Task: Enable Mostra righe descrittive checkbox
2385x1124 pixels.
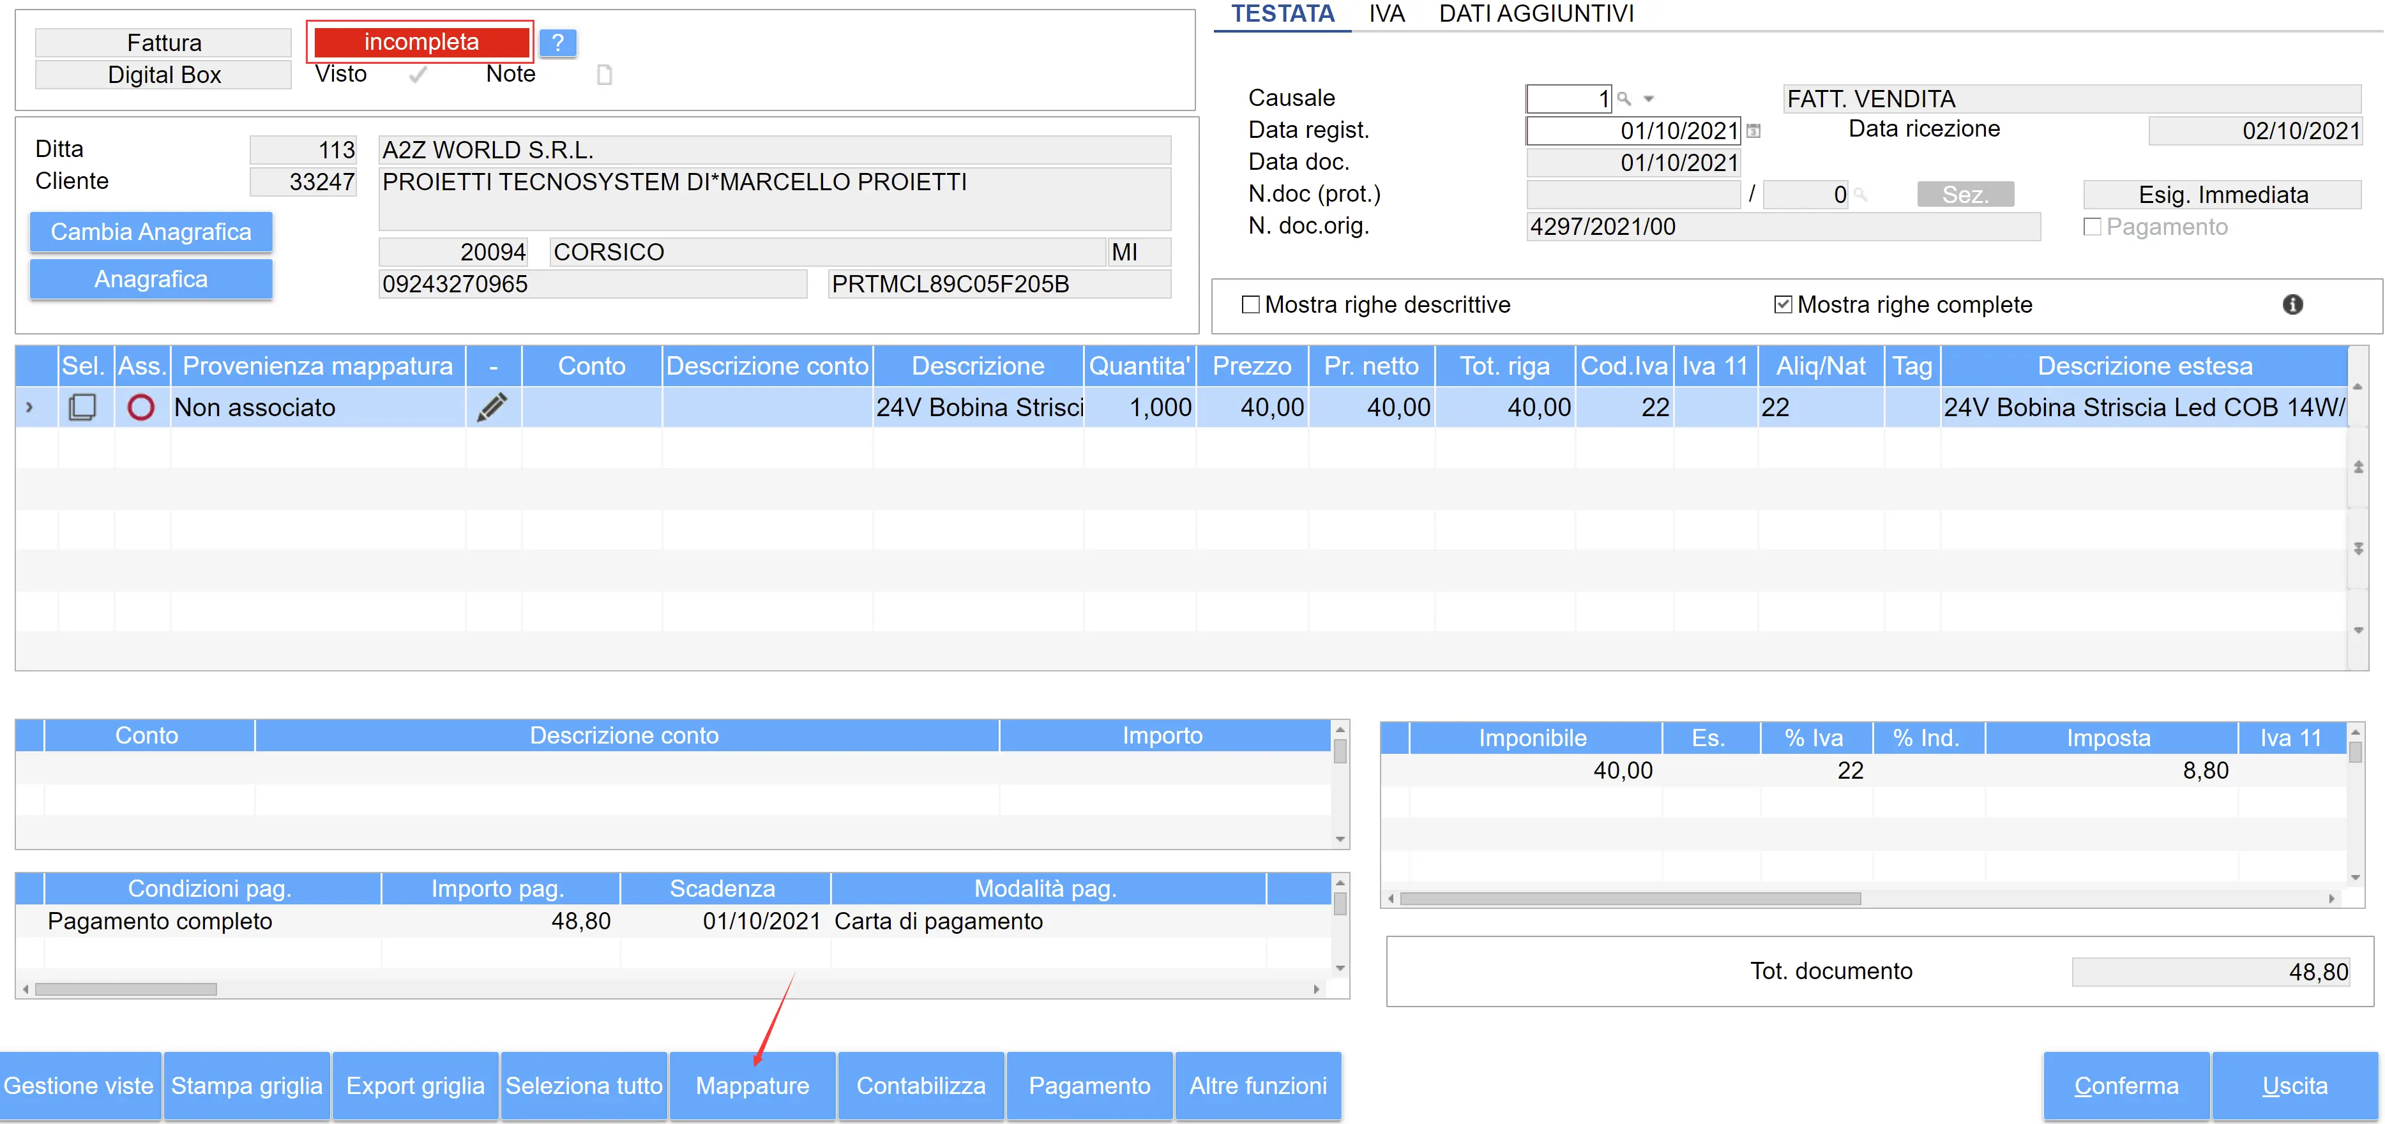Action: point(1251,304)
